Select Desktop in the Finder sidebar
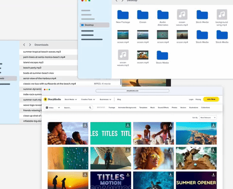233x189 pixels. 95,25
